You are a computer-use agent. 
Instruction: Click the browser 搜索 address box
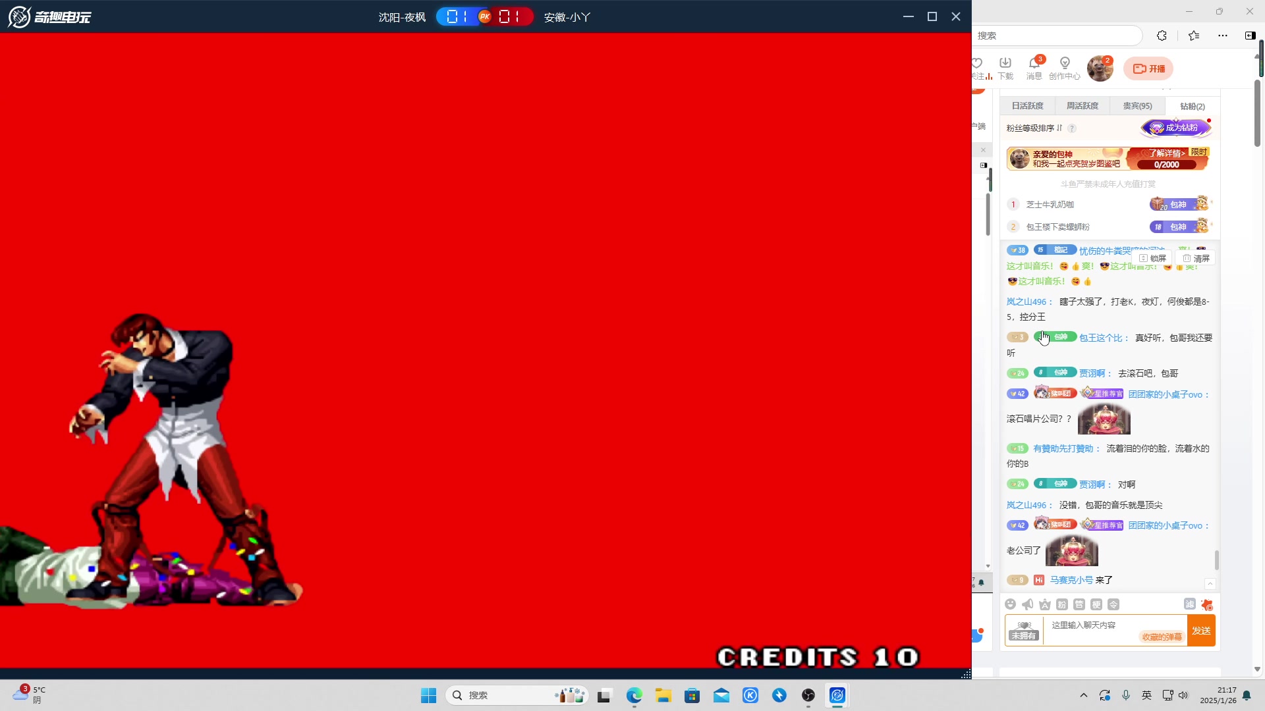1056,36
